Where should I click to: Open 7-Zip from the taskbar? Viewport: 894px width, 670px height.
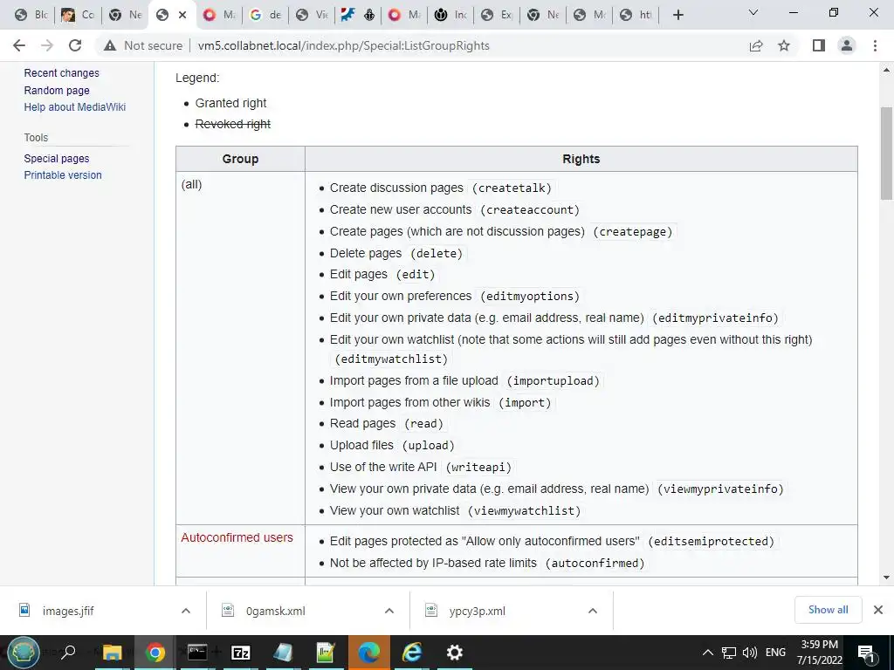[241, 653]
